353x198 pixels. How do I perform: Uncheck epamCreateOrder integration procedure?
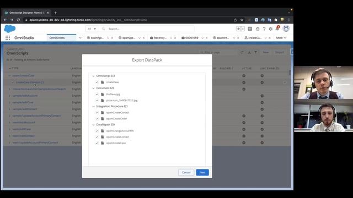97,119
